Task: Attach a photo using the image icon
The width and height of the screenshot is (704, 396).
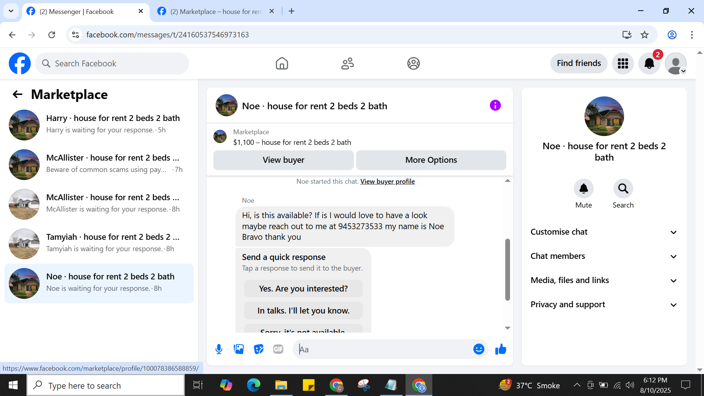Action: point(239,349)
